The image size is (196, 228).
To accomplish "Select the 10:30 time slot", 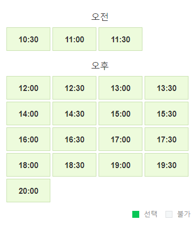I will tap(28, 39).
